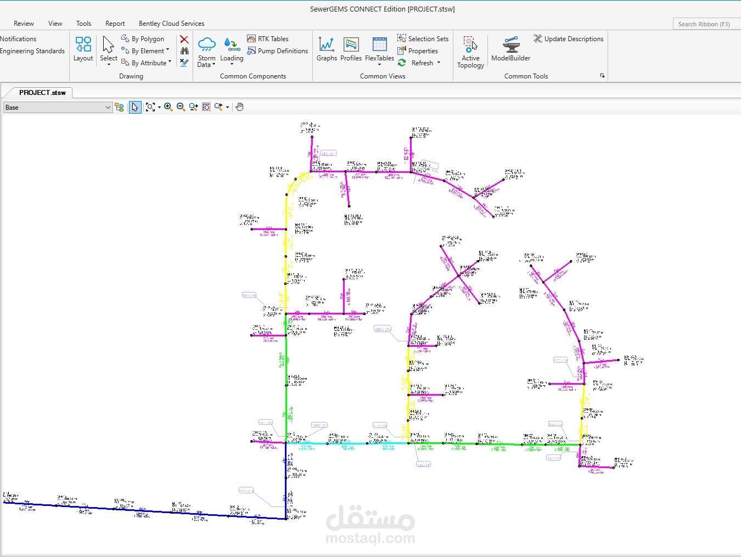Click the cyan pipe segment

[x=347, y=443]
